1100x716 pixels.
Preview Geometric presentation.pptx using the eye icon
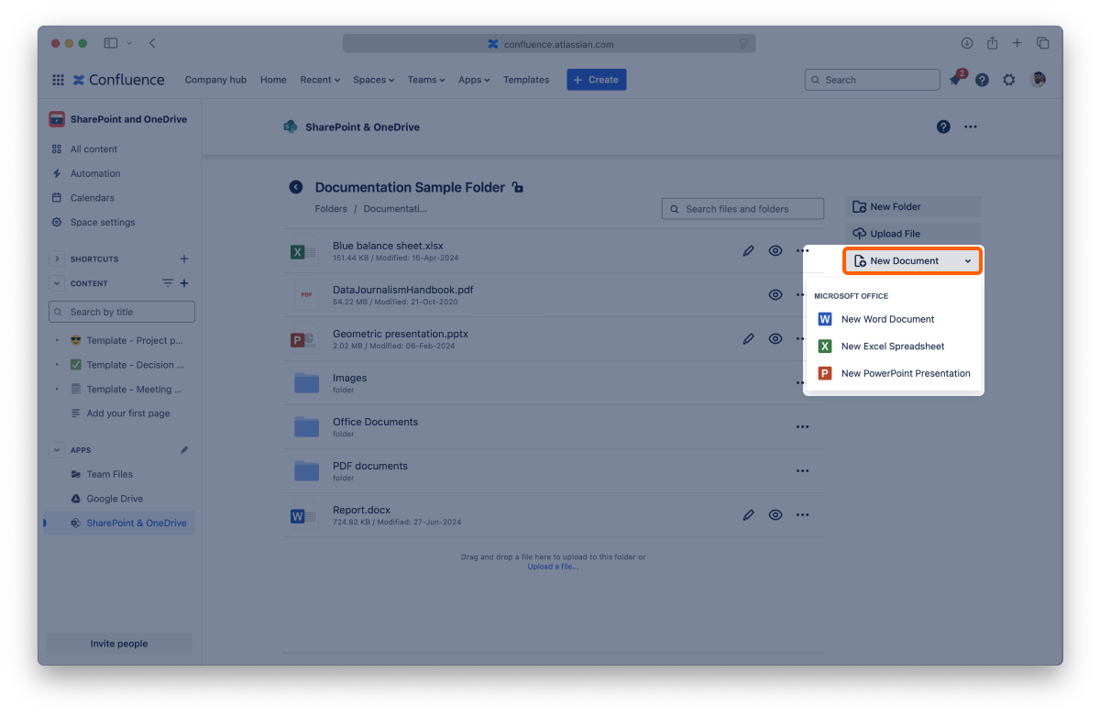pyautogui.click(x=775, y=339)
